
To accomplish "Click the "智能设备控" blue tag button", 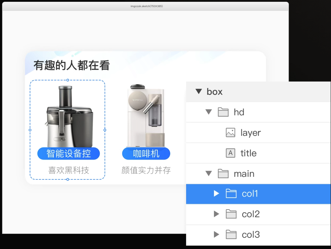I will [68, 153].
